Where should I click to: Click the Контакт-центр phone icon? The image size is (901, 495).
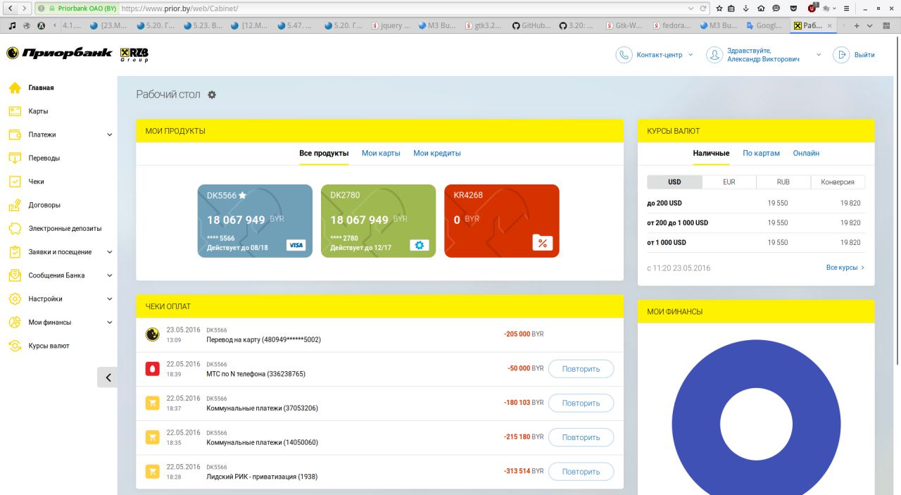(x=624, y=55)
